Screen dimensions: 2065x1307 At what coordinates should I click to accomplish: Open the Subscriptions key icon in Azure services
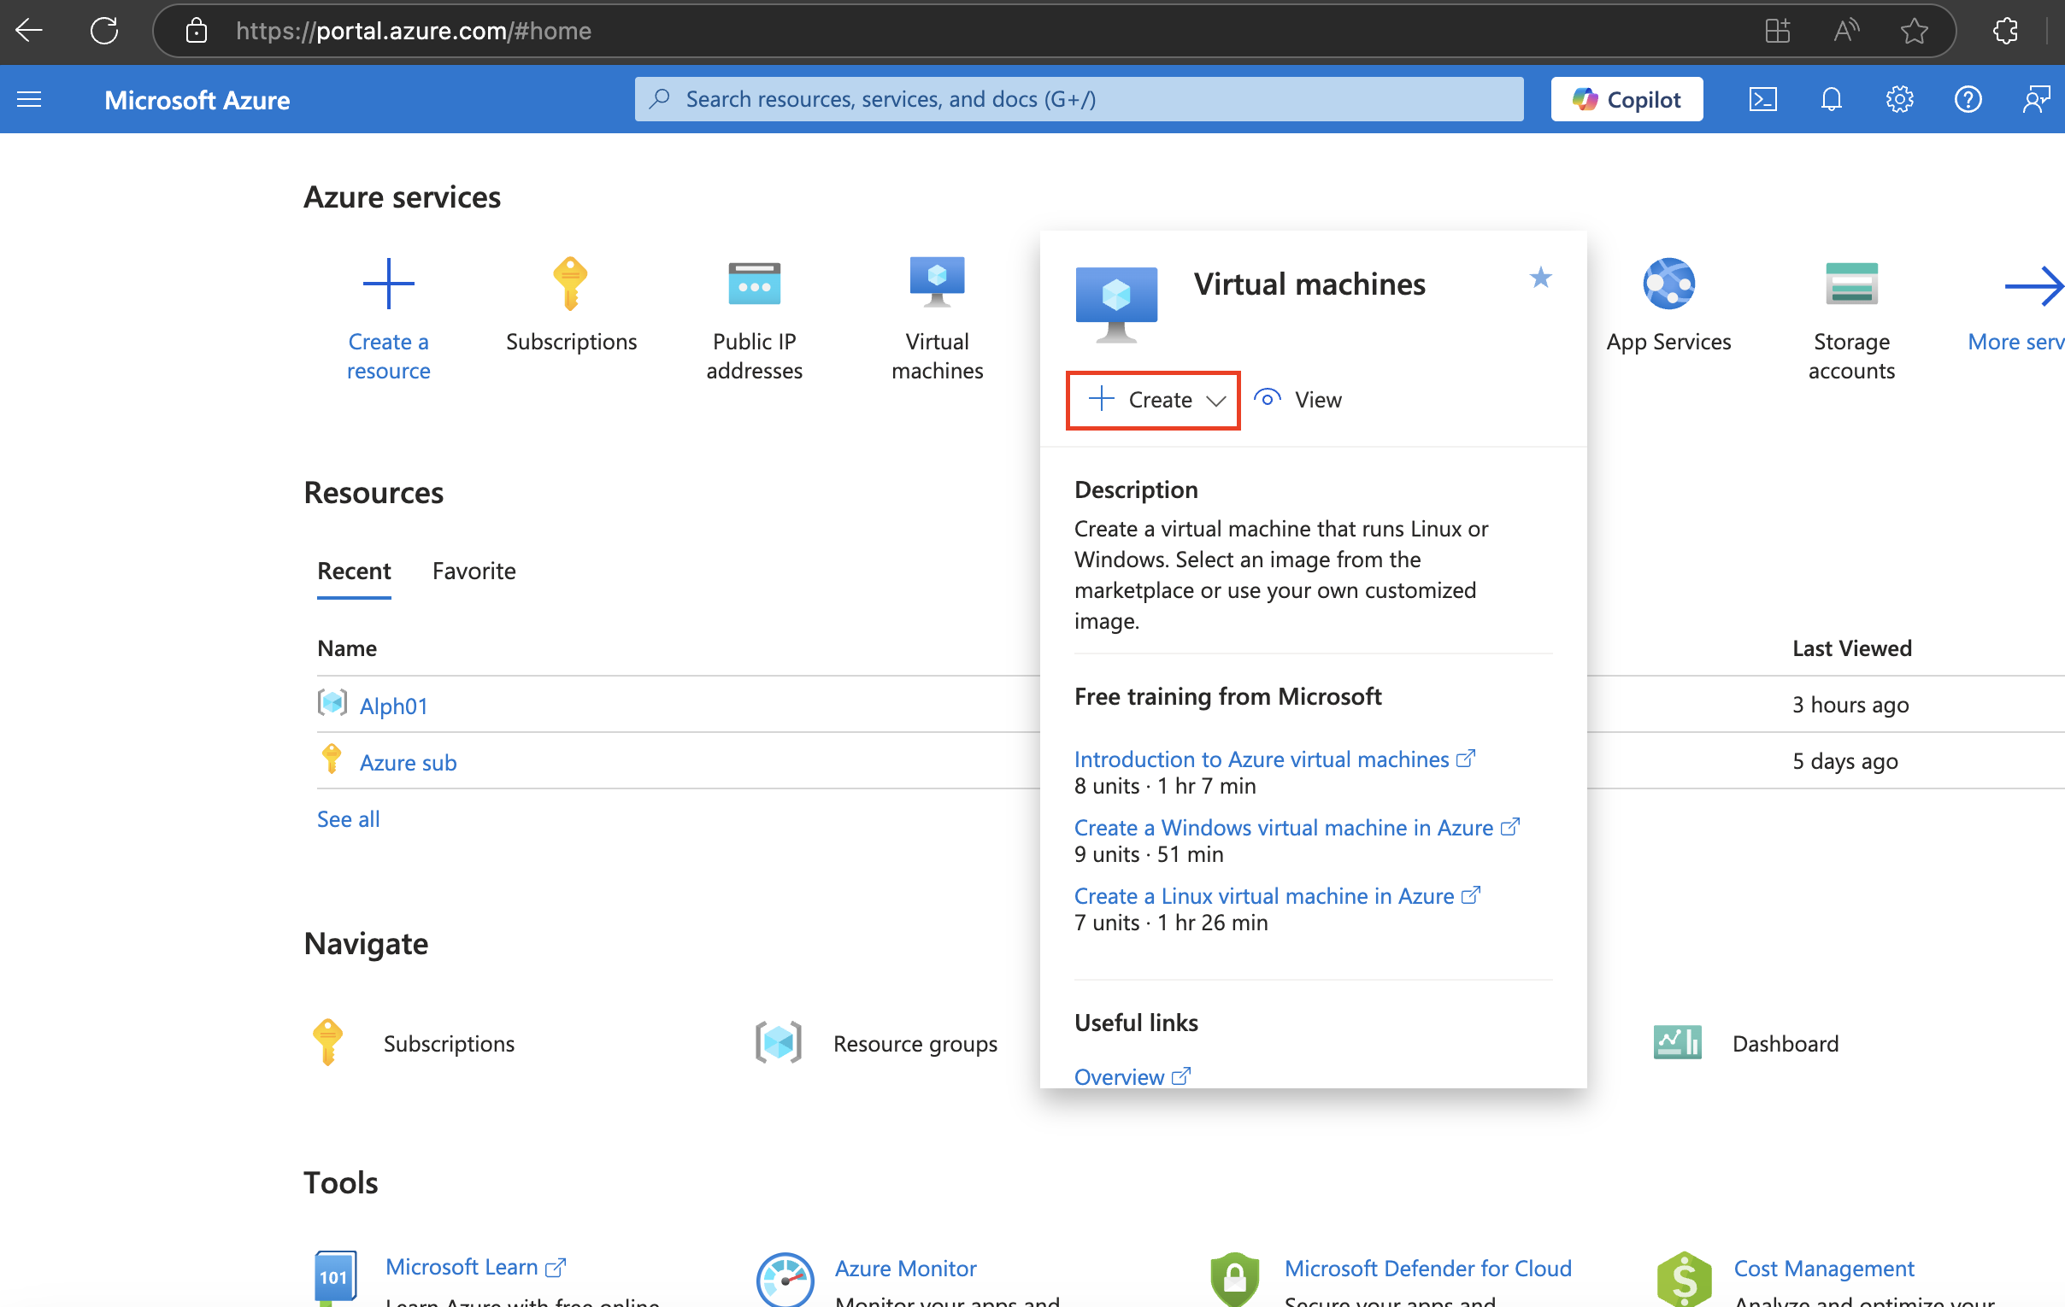(x=570, y=284)
